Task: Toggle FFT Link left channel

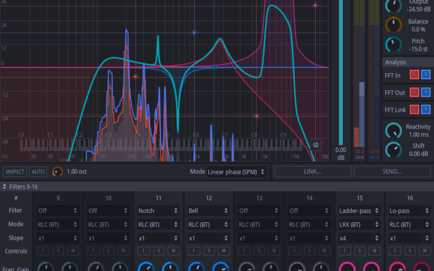Action: (414, 110)
